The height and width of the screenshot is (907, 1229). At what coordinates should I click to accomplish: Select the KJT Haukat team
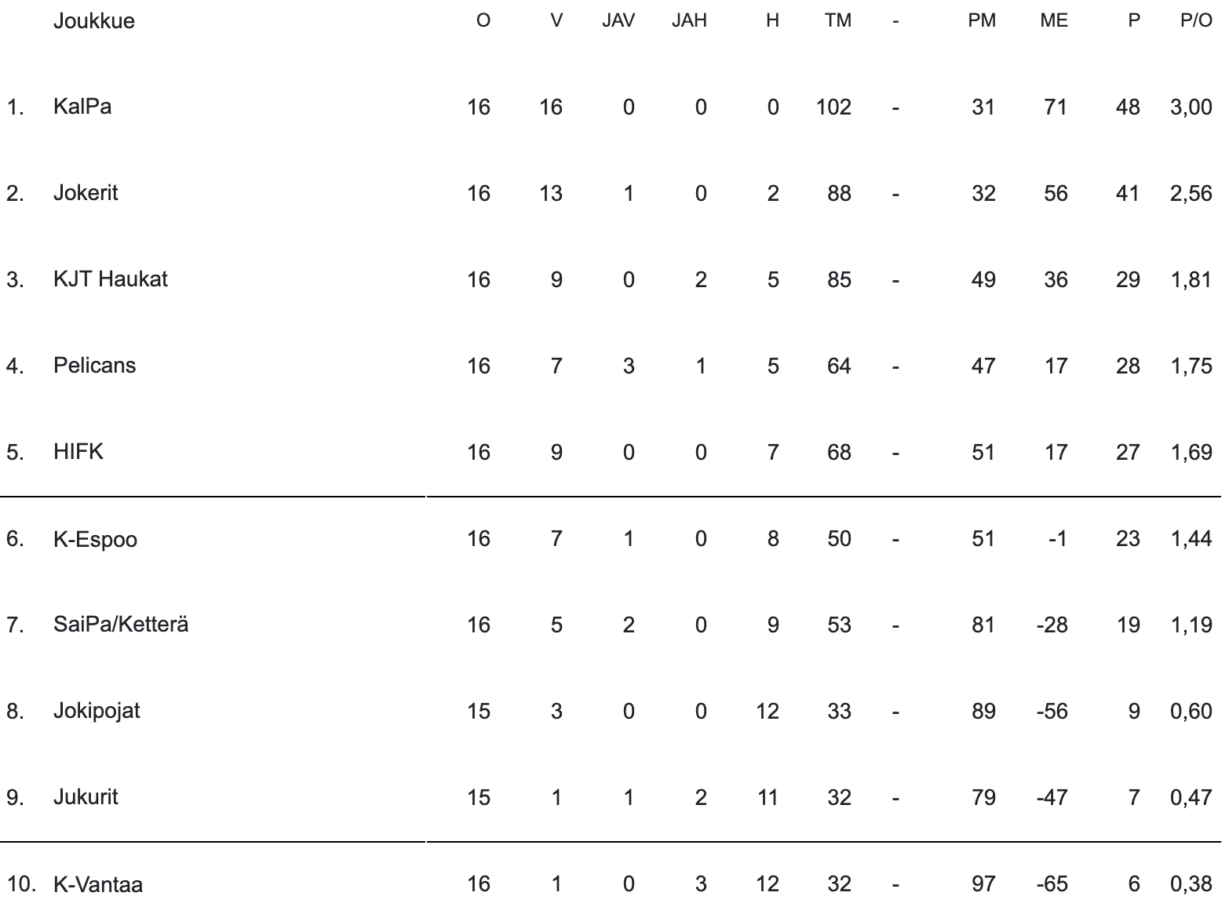point(111,279)
